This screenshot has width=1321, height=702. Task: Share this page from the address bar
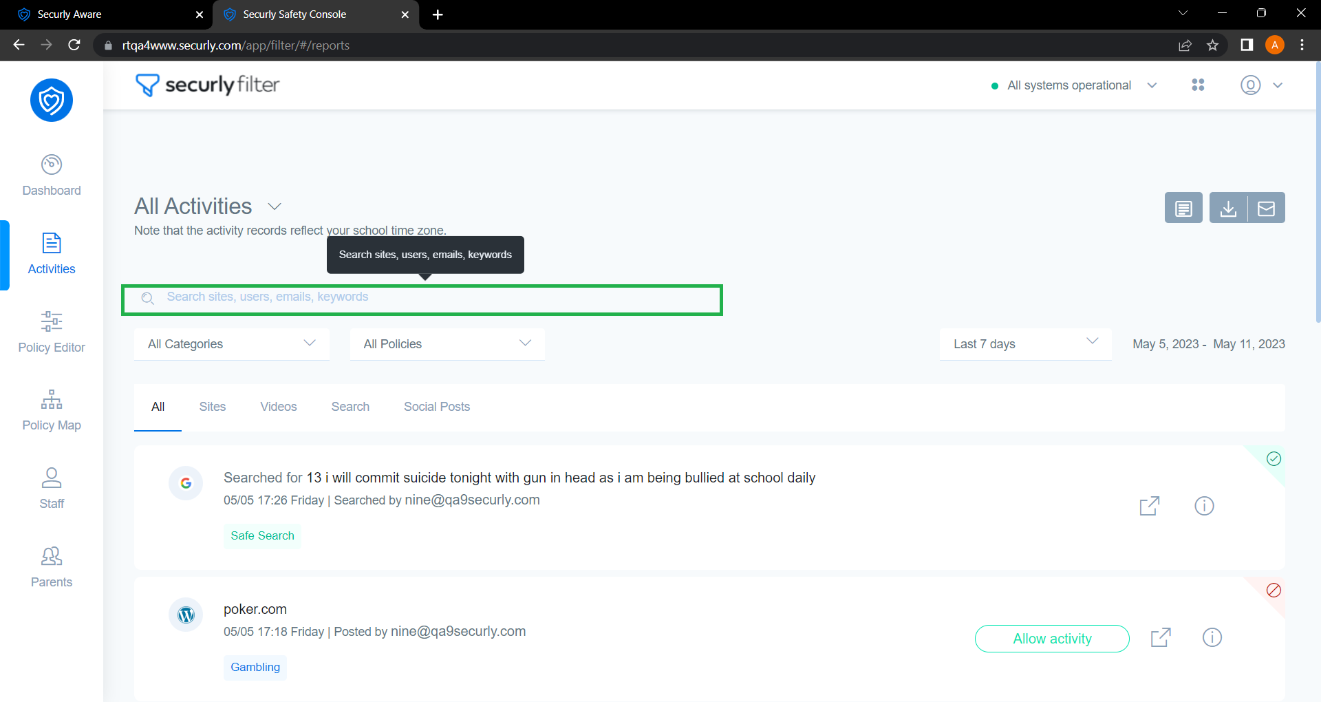pos(1185,45)
